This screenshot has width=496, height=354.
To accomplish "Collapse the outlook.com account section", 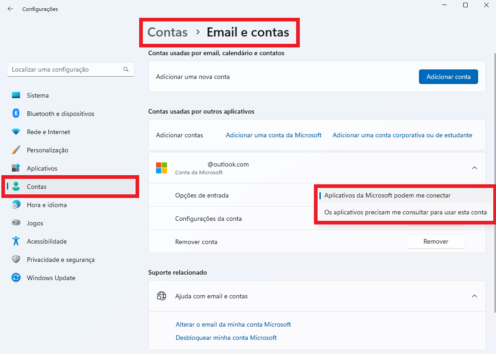I will (x=475, y=168).
